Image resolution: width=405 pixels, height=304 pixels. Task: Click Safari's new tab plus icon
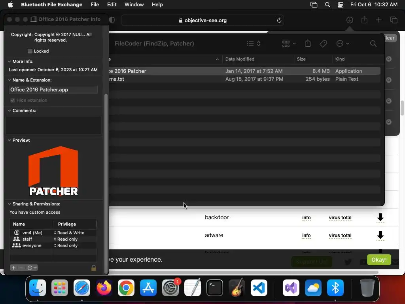pos(379,20)
